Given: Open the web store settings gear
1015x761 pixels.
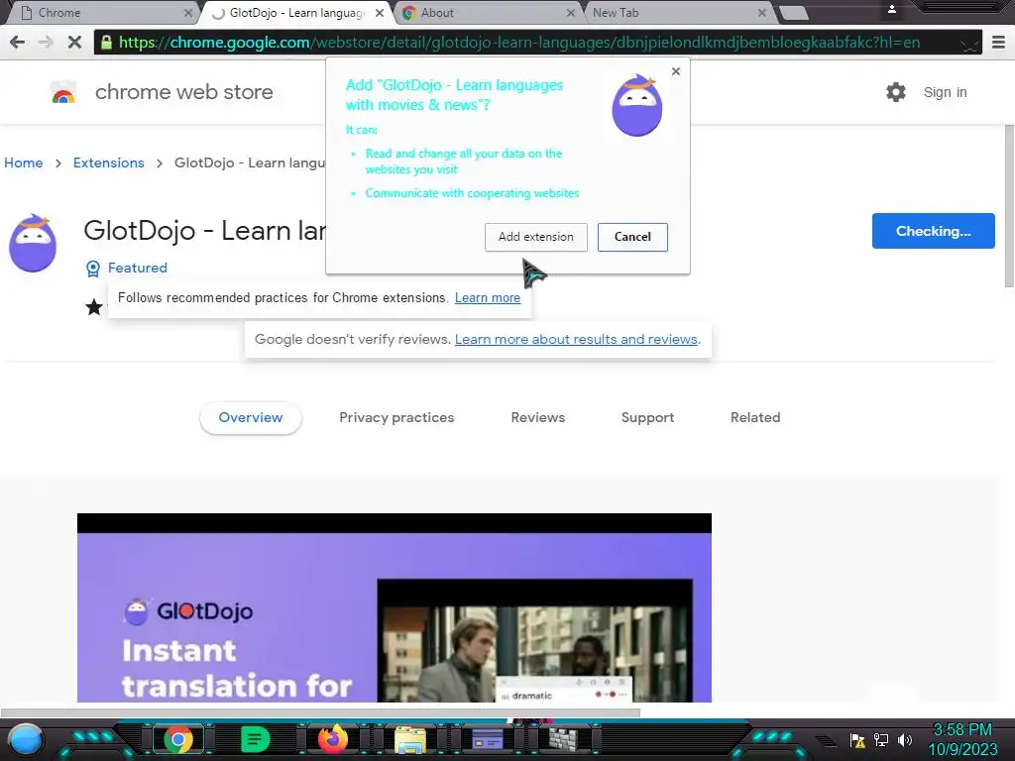Looking at the screenshot, I should [x=896, y=92].
